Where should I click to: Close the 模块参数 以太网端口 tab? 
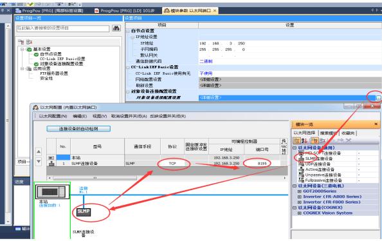(215, 10)
